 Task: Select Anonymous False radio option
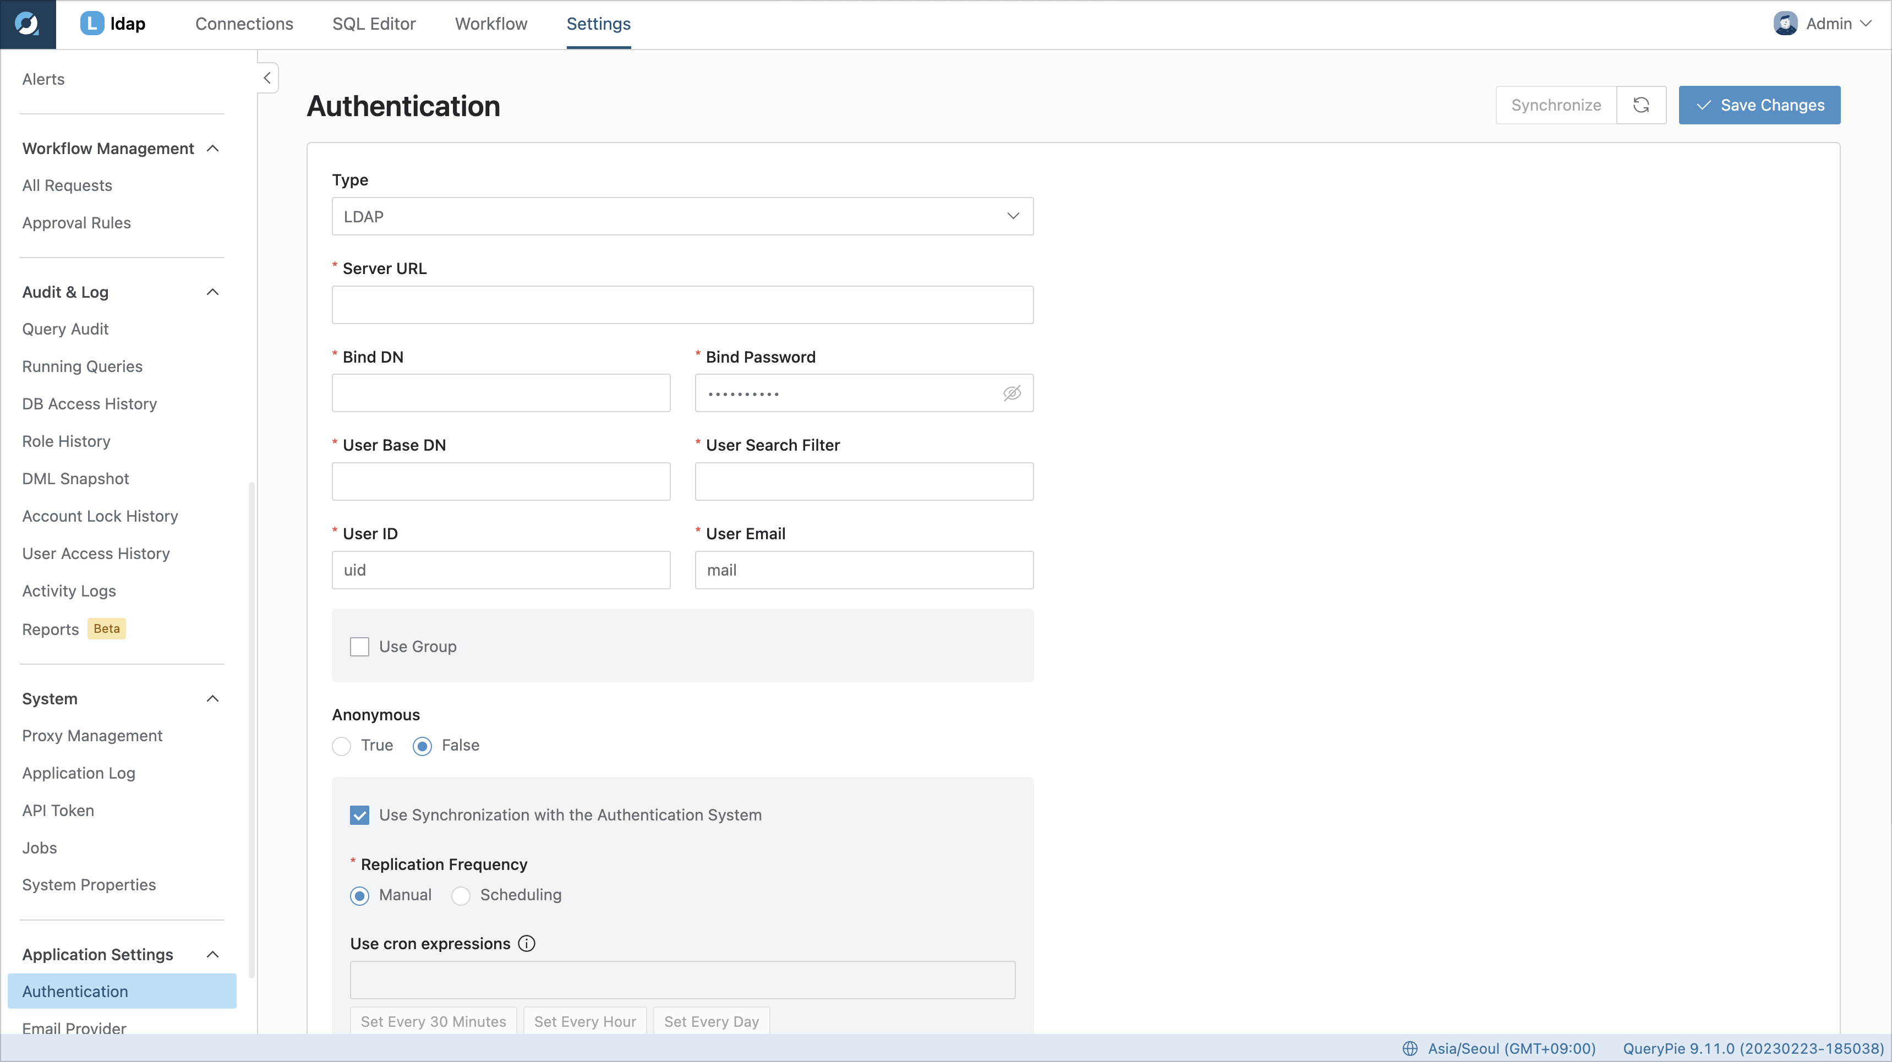tap(422, 746)
